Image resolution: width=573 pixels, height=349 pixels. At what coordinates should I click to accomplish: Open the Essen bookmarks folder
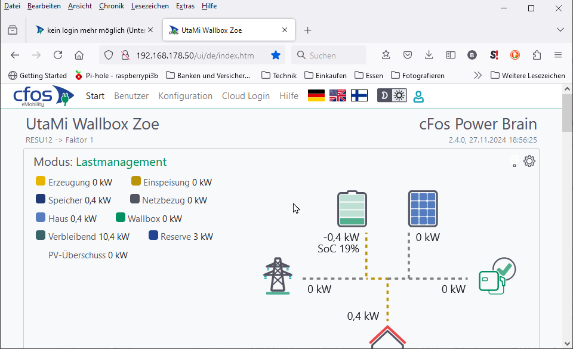point(369,76)
